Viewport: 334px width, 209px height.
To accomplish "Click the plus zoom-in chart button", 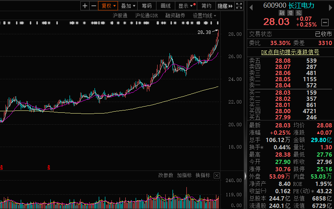I will point(85,6).
